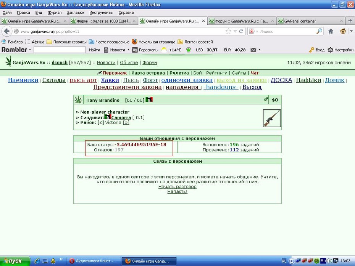
Task: Click the Yandex search magnifier icon
Action: [319, 31]
